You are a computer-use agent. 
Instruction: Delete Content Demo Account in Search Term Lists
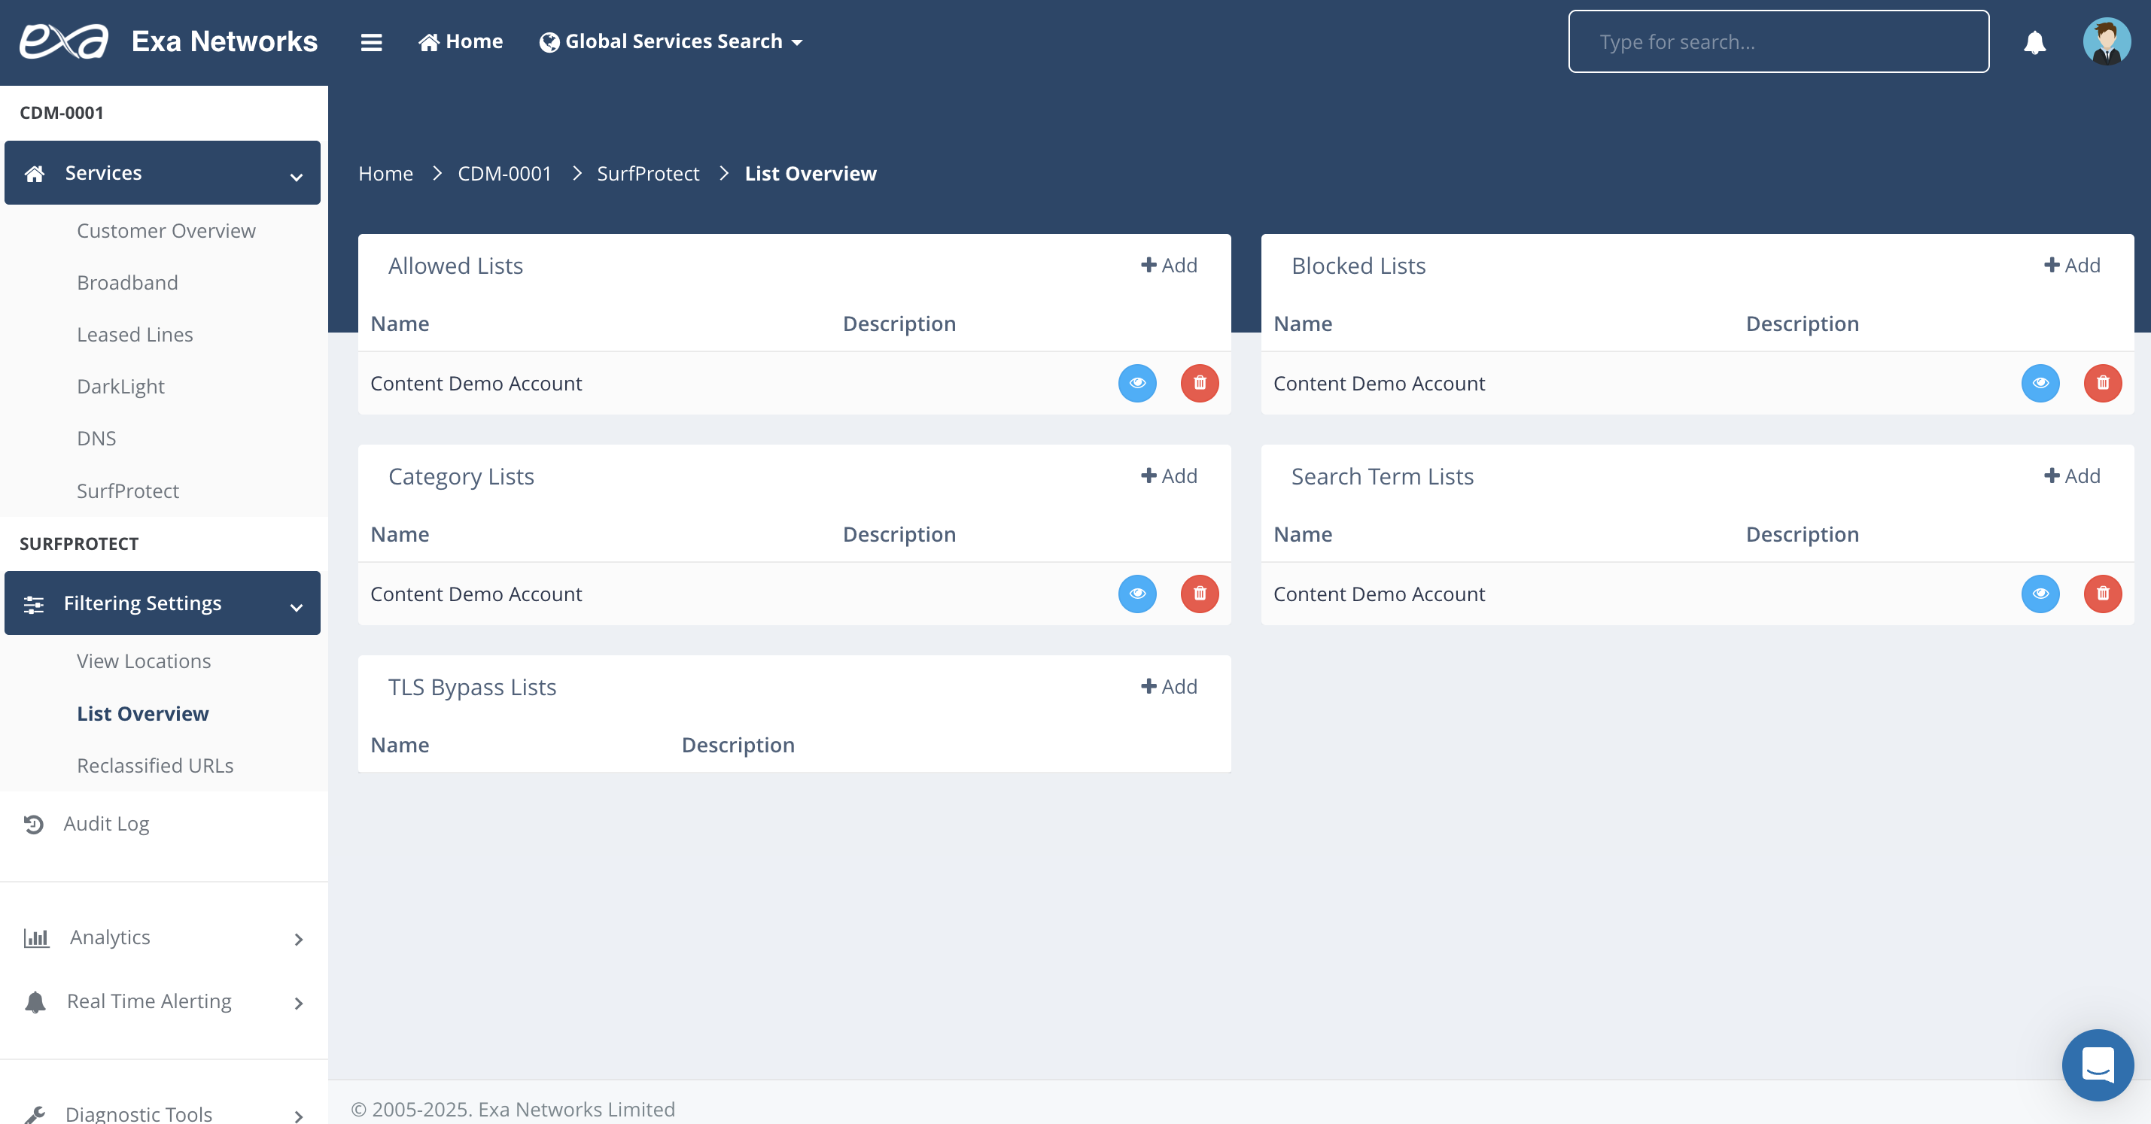tap(2102, 594)
